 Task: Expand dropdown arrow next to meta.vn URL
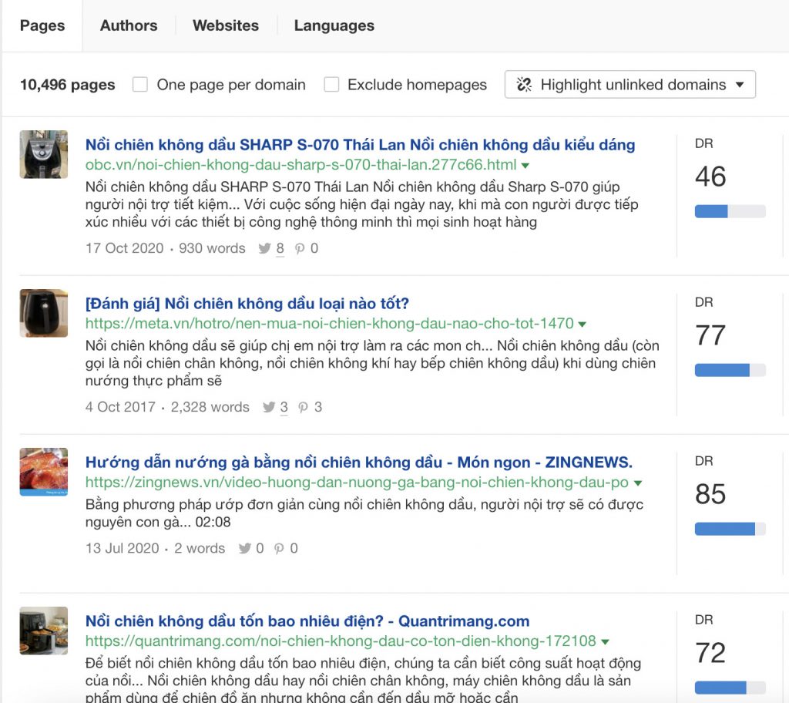tap(583, 325)
